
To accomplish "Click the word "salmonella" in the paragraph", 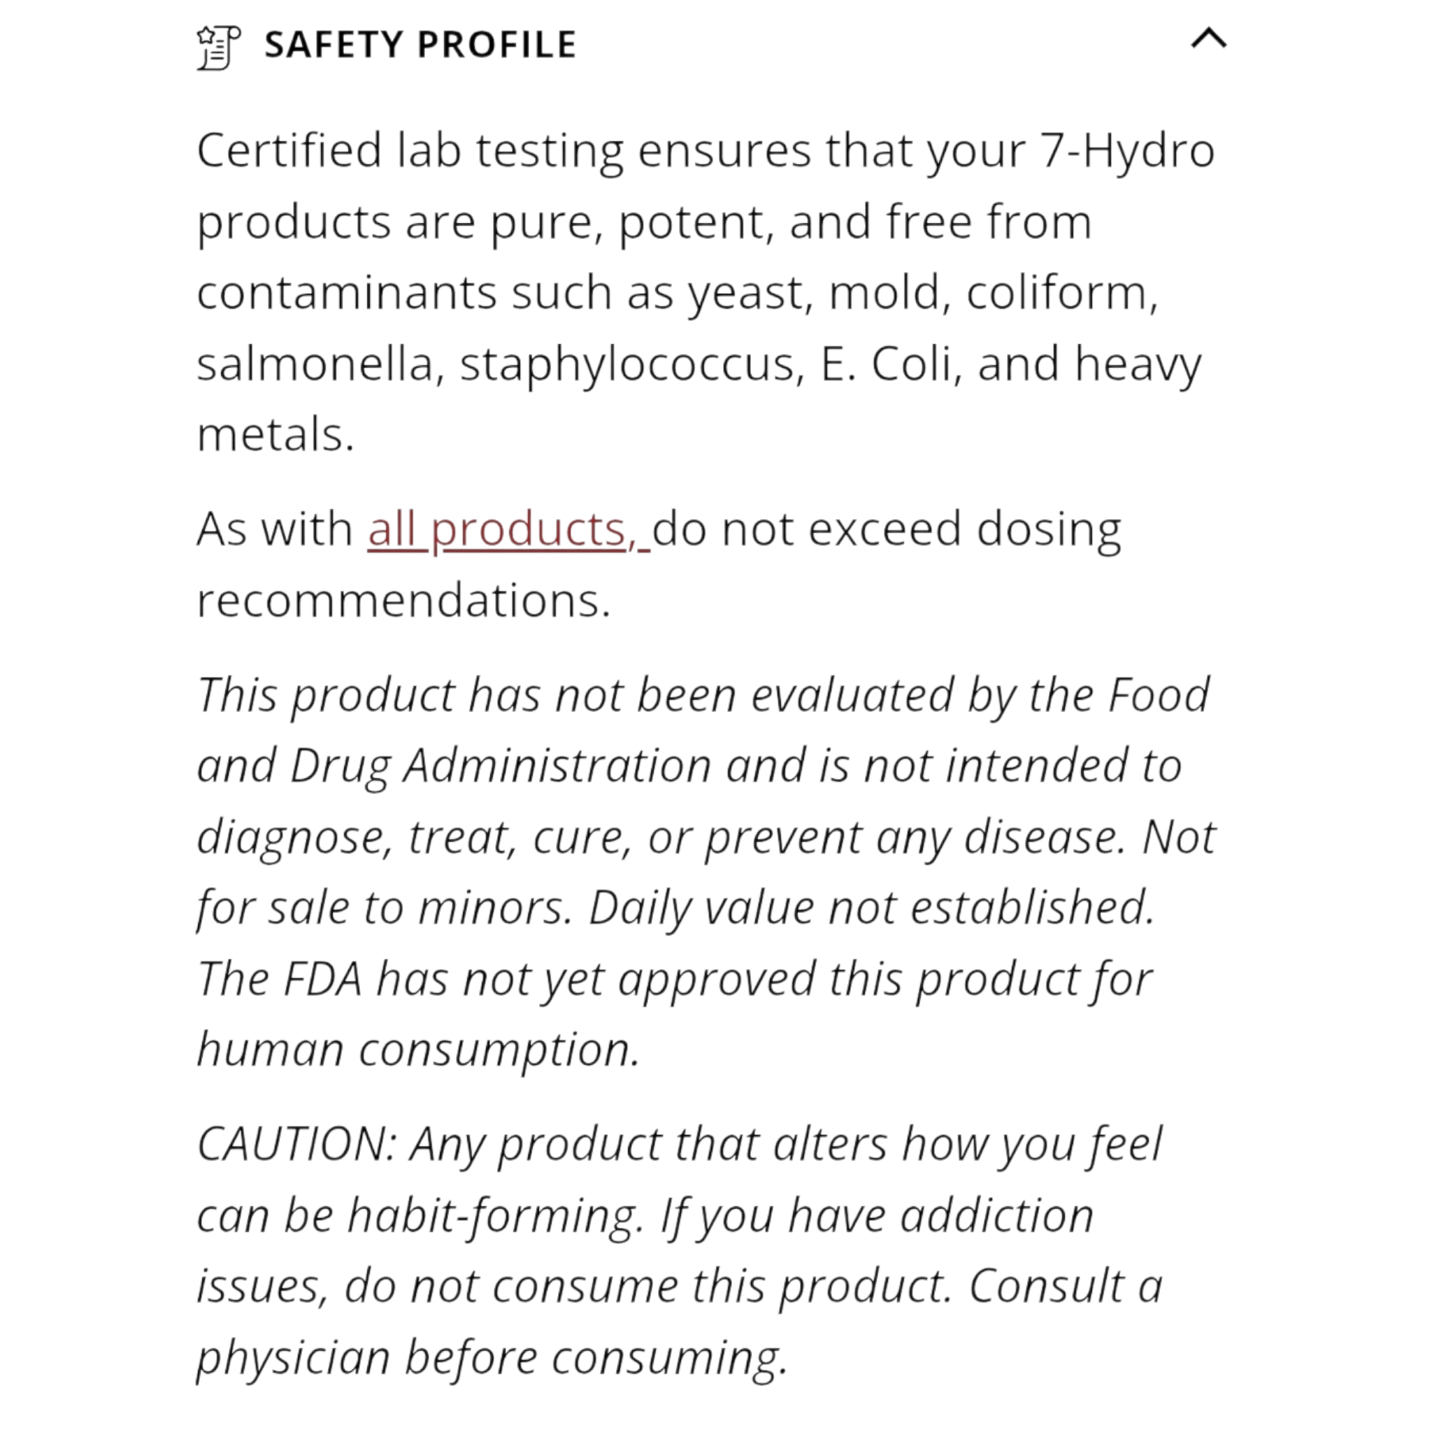I will [x=314, y=364].
